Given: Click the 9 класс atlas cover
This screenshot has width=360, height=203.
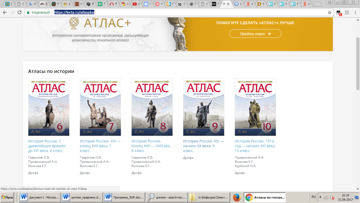Looking at the screenshot, I should 204,107.
